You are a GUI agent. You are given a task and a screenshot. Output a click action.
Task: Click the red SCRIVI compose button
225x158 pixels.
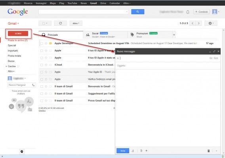point(18,33)
